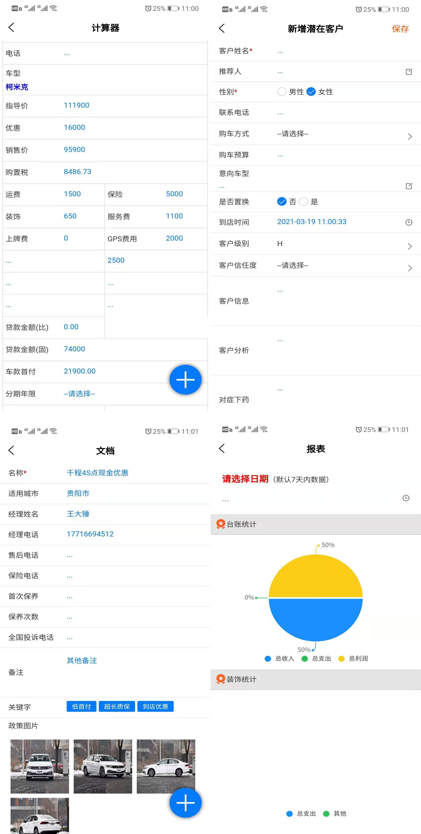The width and height of the screenshot is (421, 834).
Task: Tap blue plus button on 文档 screen
Action: pos(185,803)
